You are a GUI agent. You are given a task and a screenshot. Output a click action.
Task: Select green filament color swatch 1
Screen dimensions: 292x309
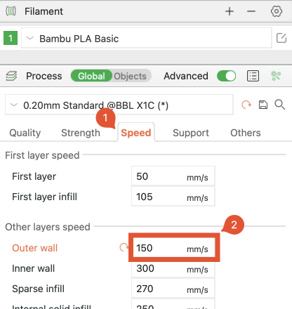point(11,38)
